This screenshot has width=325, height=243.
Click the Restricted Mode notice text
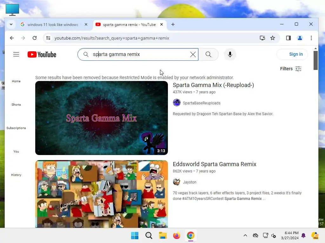(135, 78)
